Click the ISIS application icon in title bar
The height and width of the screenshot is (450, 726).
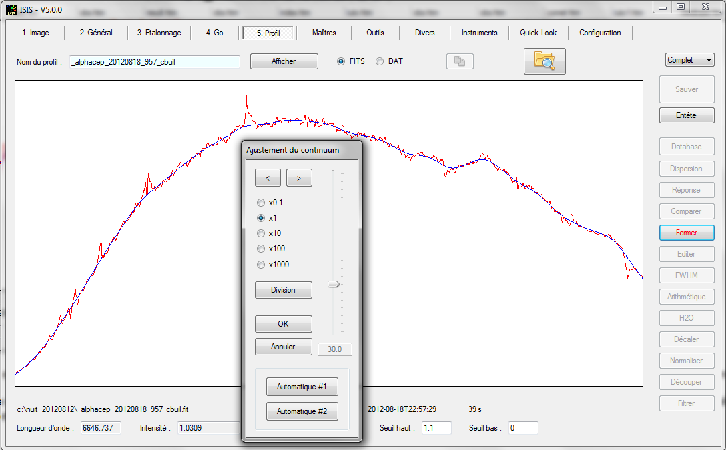[x=11, y=10]
